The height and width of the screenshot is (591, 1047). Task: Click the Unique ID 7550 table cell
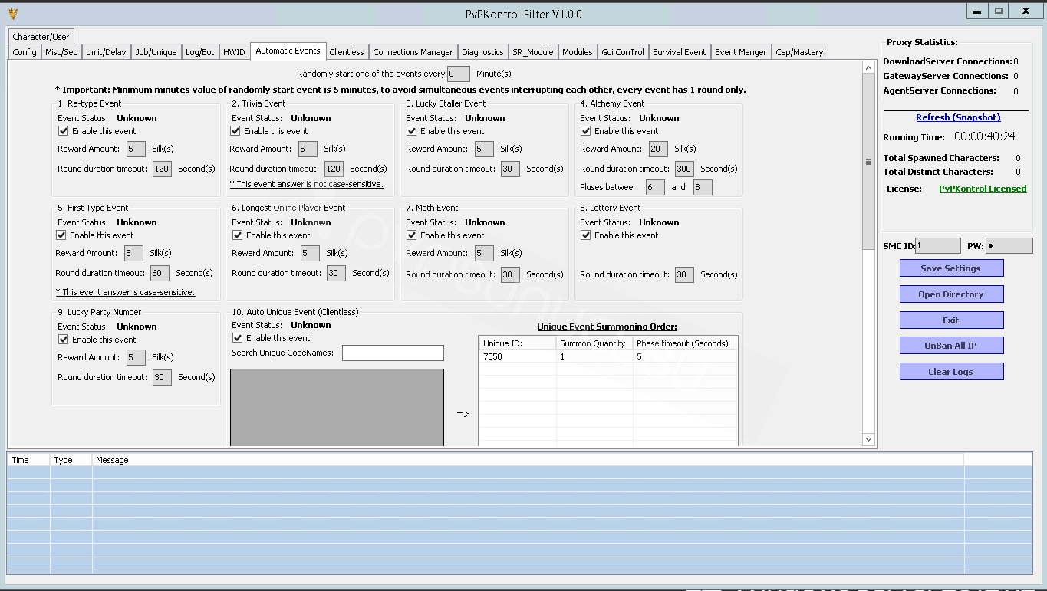pos(518,356)
